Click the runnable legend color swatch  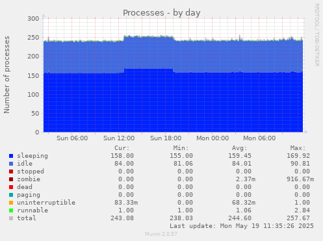pyautogui.click(x=11, y=210)
